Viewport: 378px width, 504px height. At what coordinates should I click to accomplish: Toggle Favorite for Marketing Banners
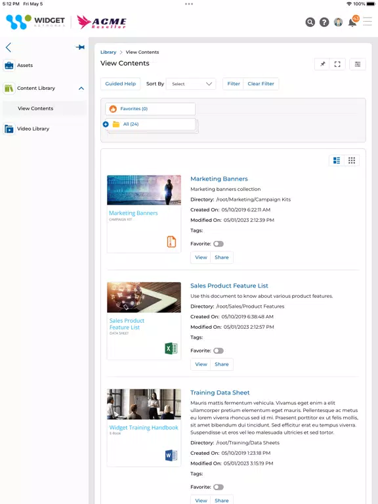(219, 244)
